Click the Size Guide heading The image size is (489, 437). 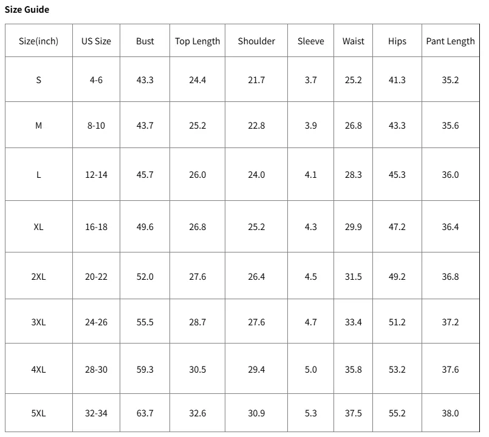27,10
